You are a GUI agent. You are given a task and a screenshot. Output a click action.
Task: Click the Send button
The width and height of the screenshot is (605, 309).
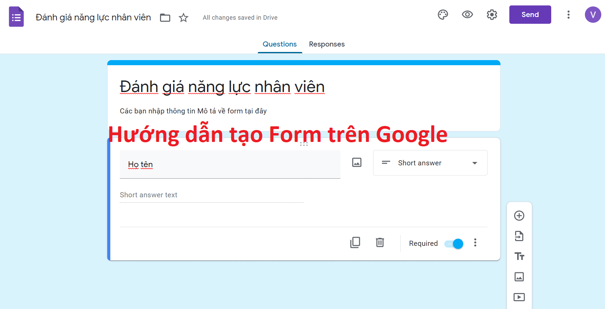point(530,15)
